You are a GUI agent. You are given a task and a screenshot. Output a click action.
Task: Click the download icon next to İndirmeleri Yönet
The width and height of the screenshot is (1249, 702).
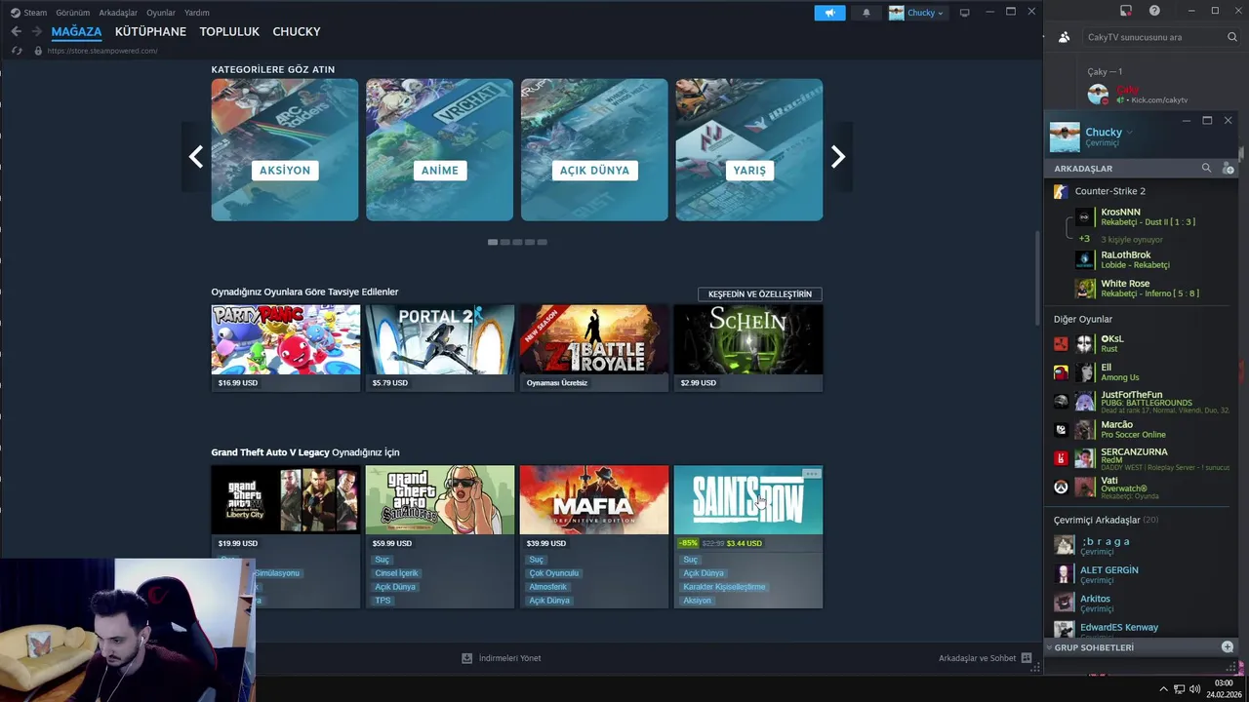(x=466, y=658)
